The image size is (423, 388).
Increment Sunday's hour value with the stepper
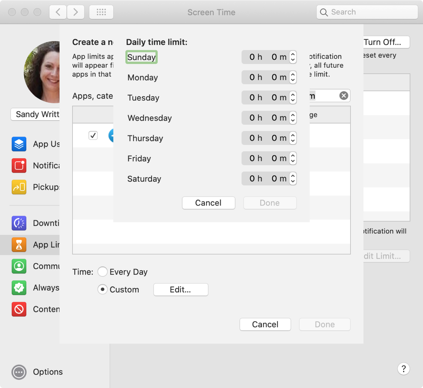(292, 55)
